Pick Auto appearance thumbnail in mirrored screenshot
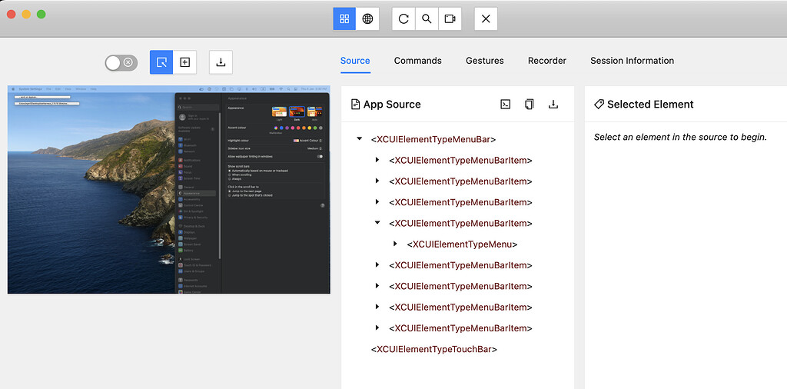 [x=314, y=112]
